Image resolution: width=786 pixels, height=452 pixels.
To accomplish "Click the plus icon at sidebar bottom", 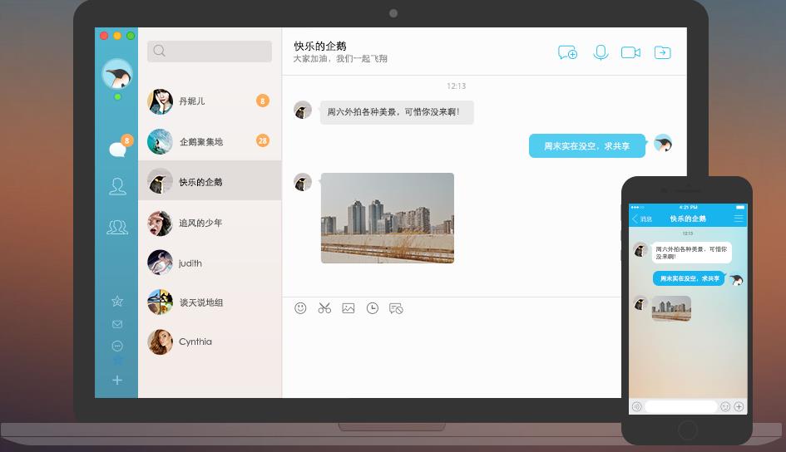I will coord(117,380).
